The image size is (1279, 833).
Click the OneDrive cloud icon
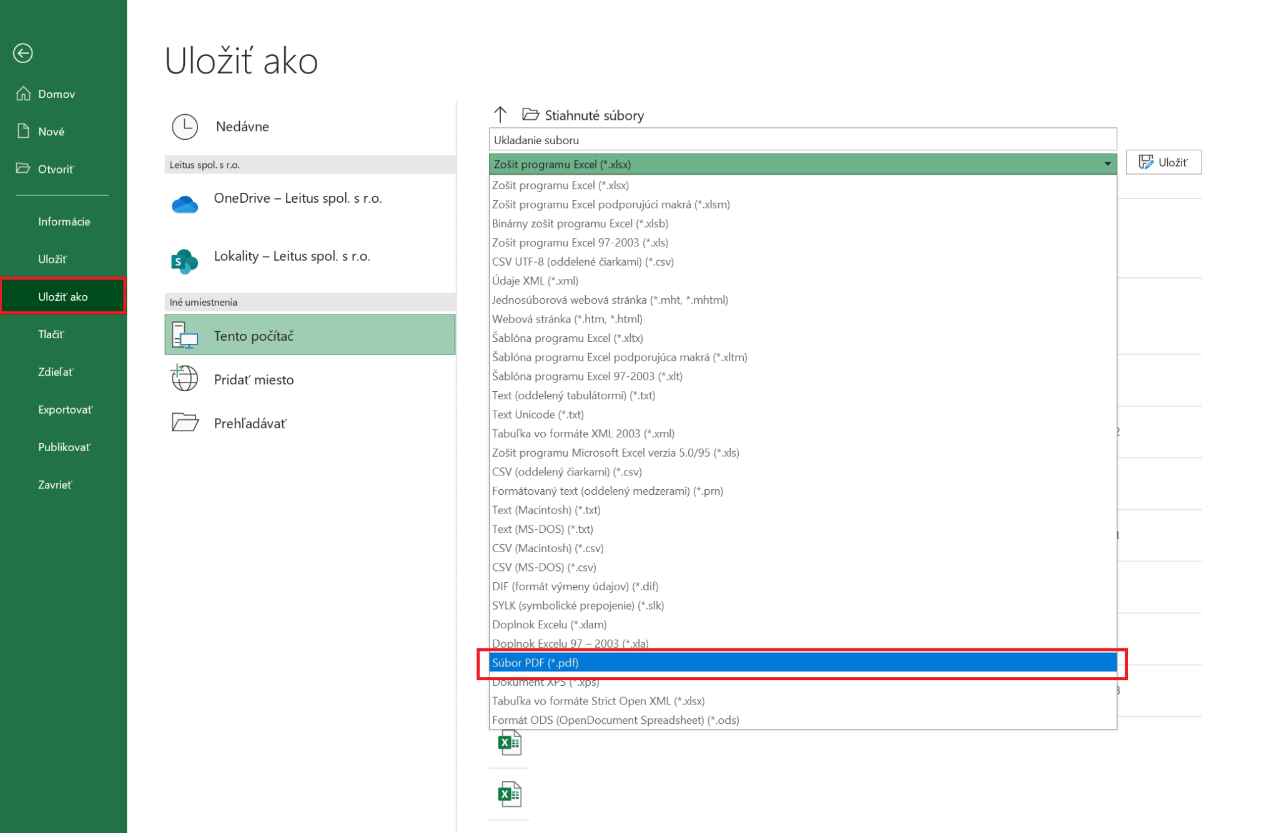(185, 204)
